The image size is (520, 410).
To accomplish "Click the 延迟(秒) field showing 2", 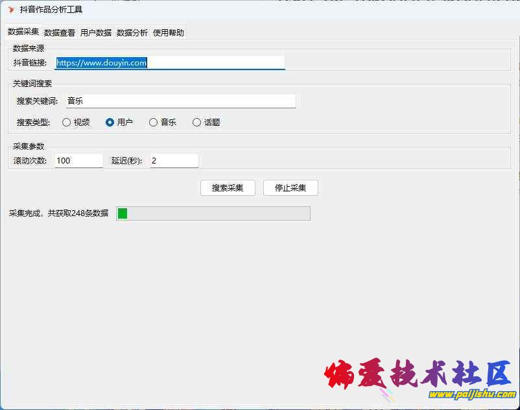I will (x=174, y=161).
